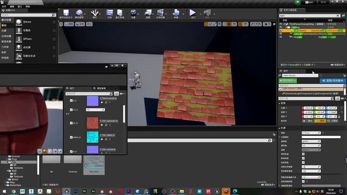This screenshot has width=347, height=195.
Task: Open the Build toolbar icon
Action: tap(176, 13)
